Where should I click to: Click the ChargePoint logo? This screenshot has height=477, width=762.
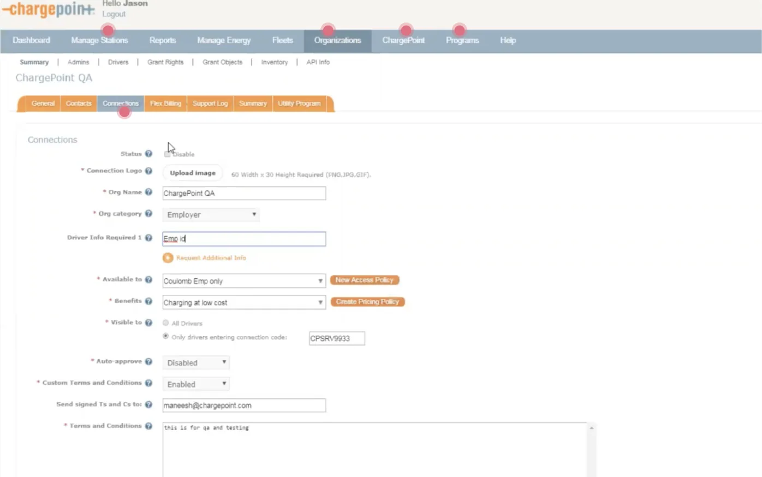48,9
